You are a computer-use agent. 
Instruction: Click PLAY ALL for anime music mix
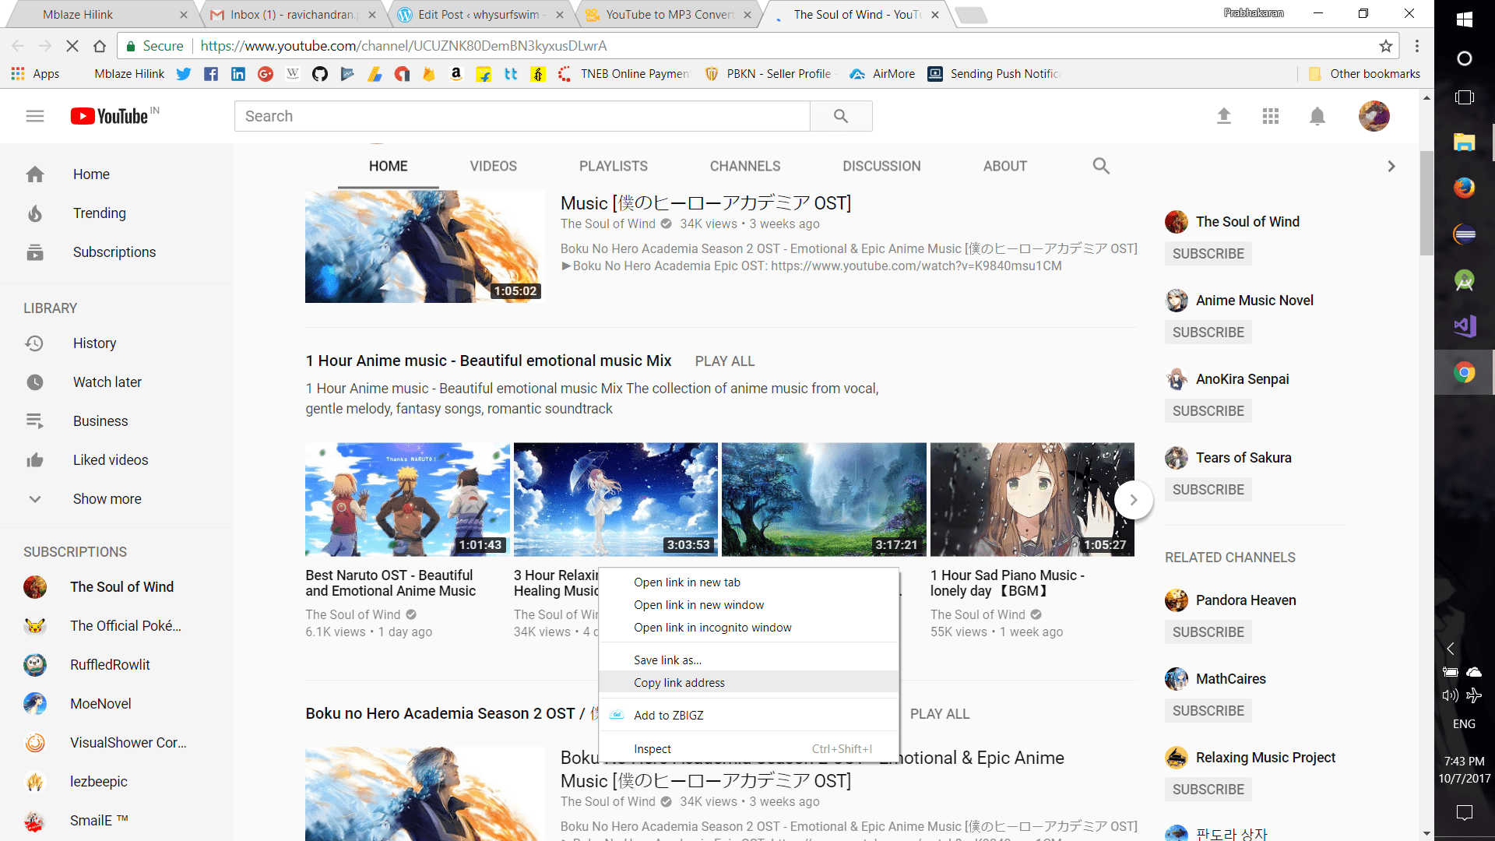tap(724, 361)
